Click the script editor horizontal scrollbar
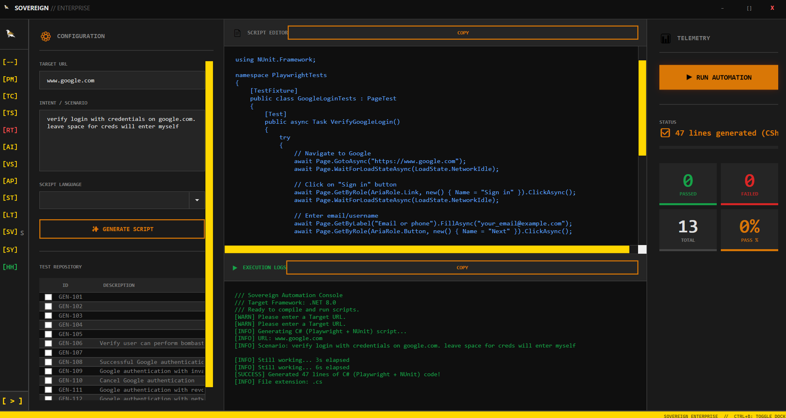 tap(427, 249)
